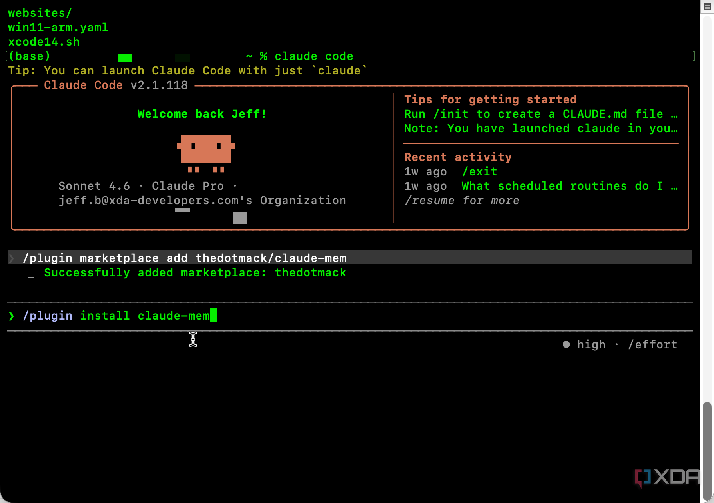Click the "high" effort label

(591, 344)
